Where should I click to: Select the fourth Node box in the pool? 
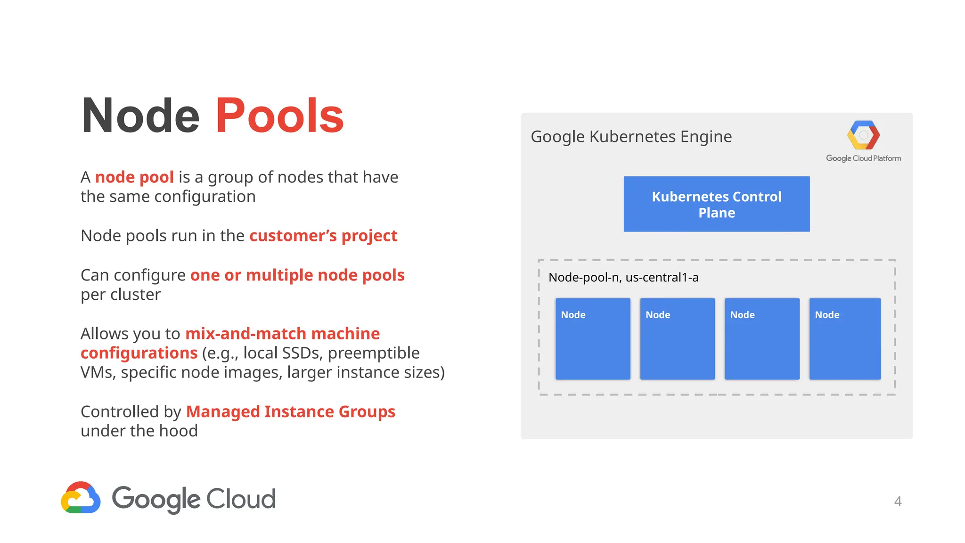(845, 338)
